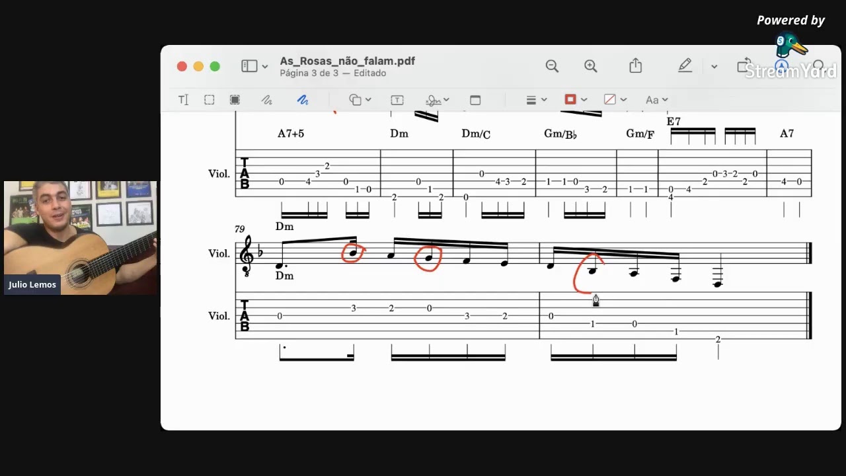Select the highlight pen tool
This screenshot has width=846, height=476.
(x=685, y=65)
